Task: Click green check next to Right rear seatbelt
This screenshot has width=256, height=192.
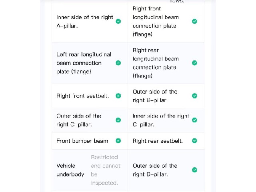Action: point(194,141)
